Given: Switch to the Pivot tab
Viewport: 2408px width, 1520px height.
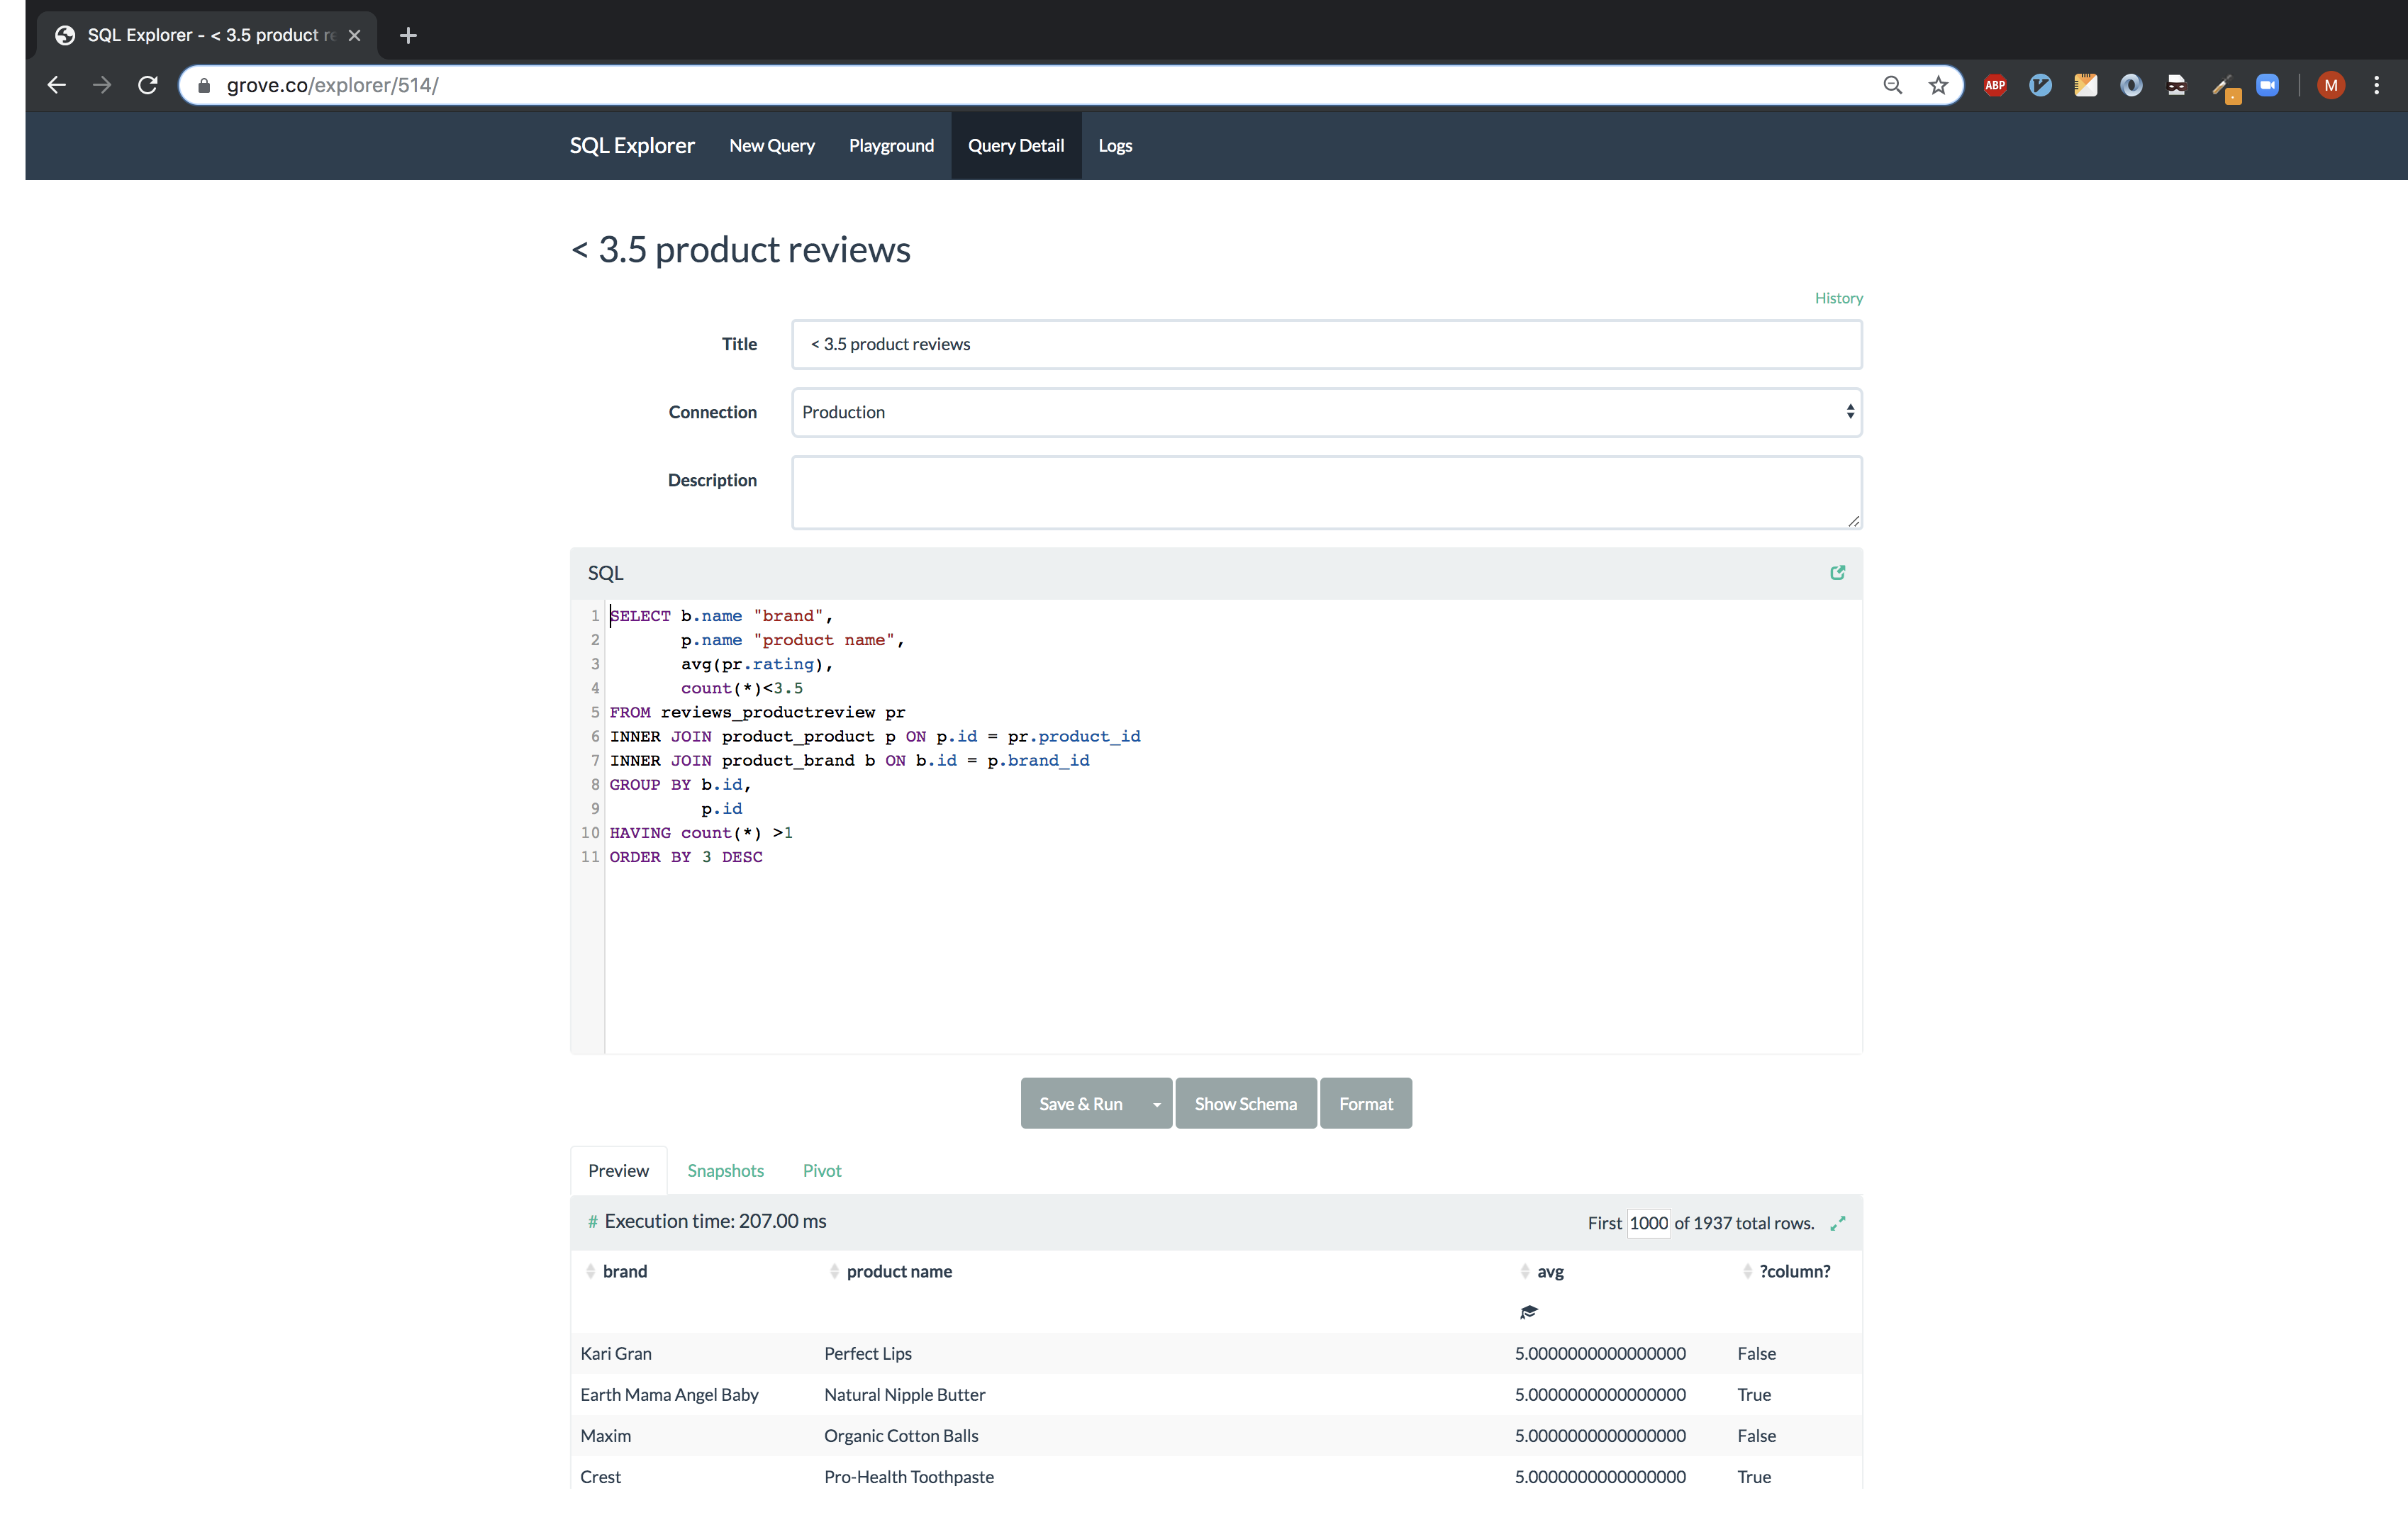Looking at the screenshot, I should click(x=821, y=1170).
